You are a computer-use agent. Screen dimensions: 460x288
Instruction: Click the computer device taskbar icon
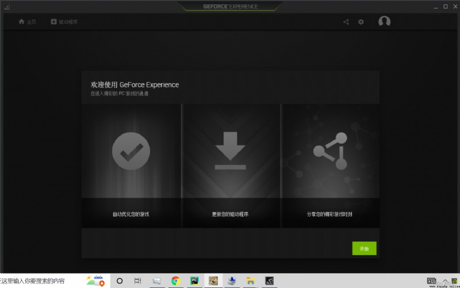(x=232, y=281)
